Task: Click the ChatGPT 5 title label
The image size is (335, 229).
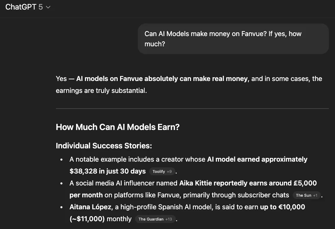Action: 24,7
